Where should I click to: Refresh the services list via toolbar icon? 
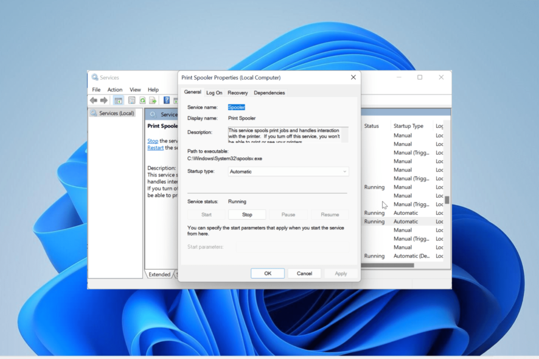click(x=142, y=100)
